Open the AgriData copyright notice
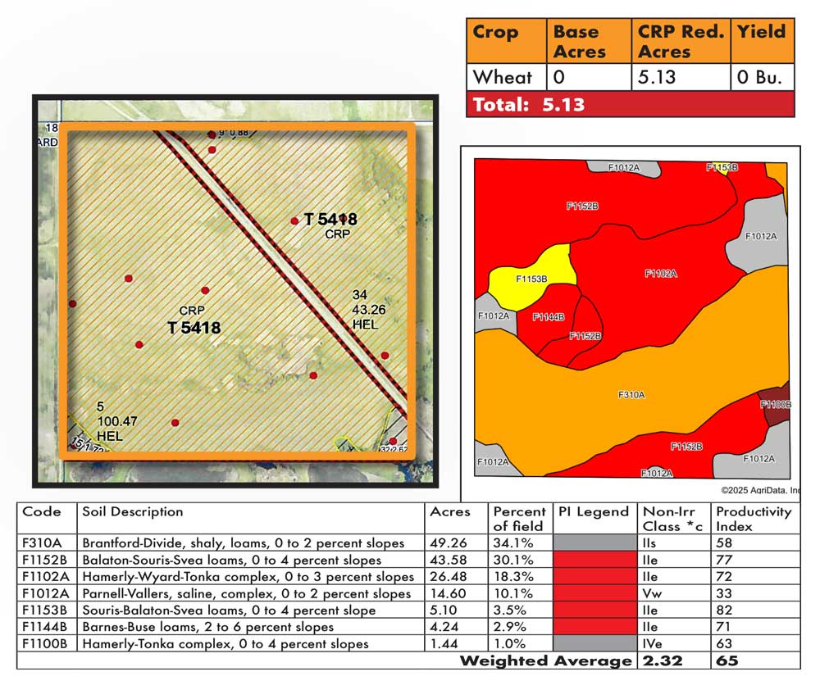The height and width of the screenshot is (690, 820). [760, 490]
